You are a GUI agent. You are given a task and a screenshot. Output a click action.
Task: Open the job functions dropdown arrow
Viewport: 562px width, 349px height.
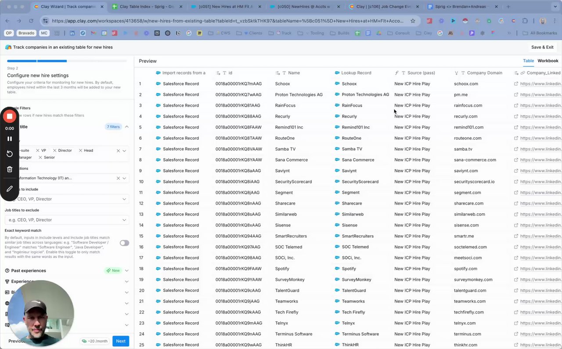pyautogui.click(x=124, y=178)
